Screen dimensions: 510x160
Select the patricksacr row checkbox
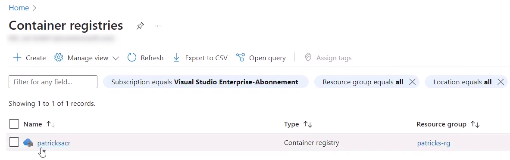(x=14, y=142)
